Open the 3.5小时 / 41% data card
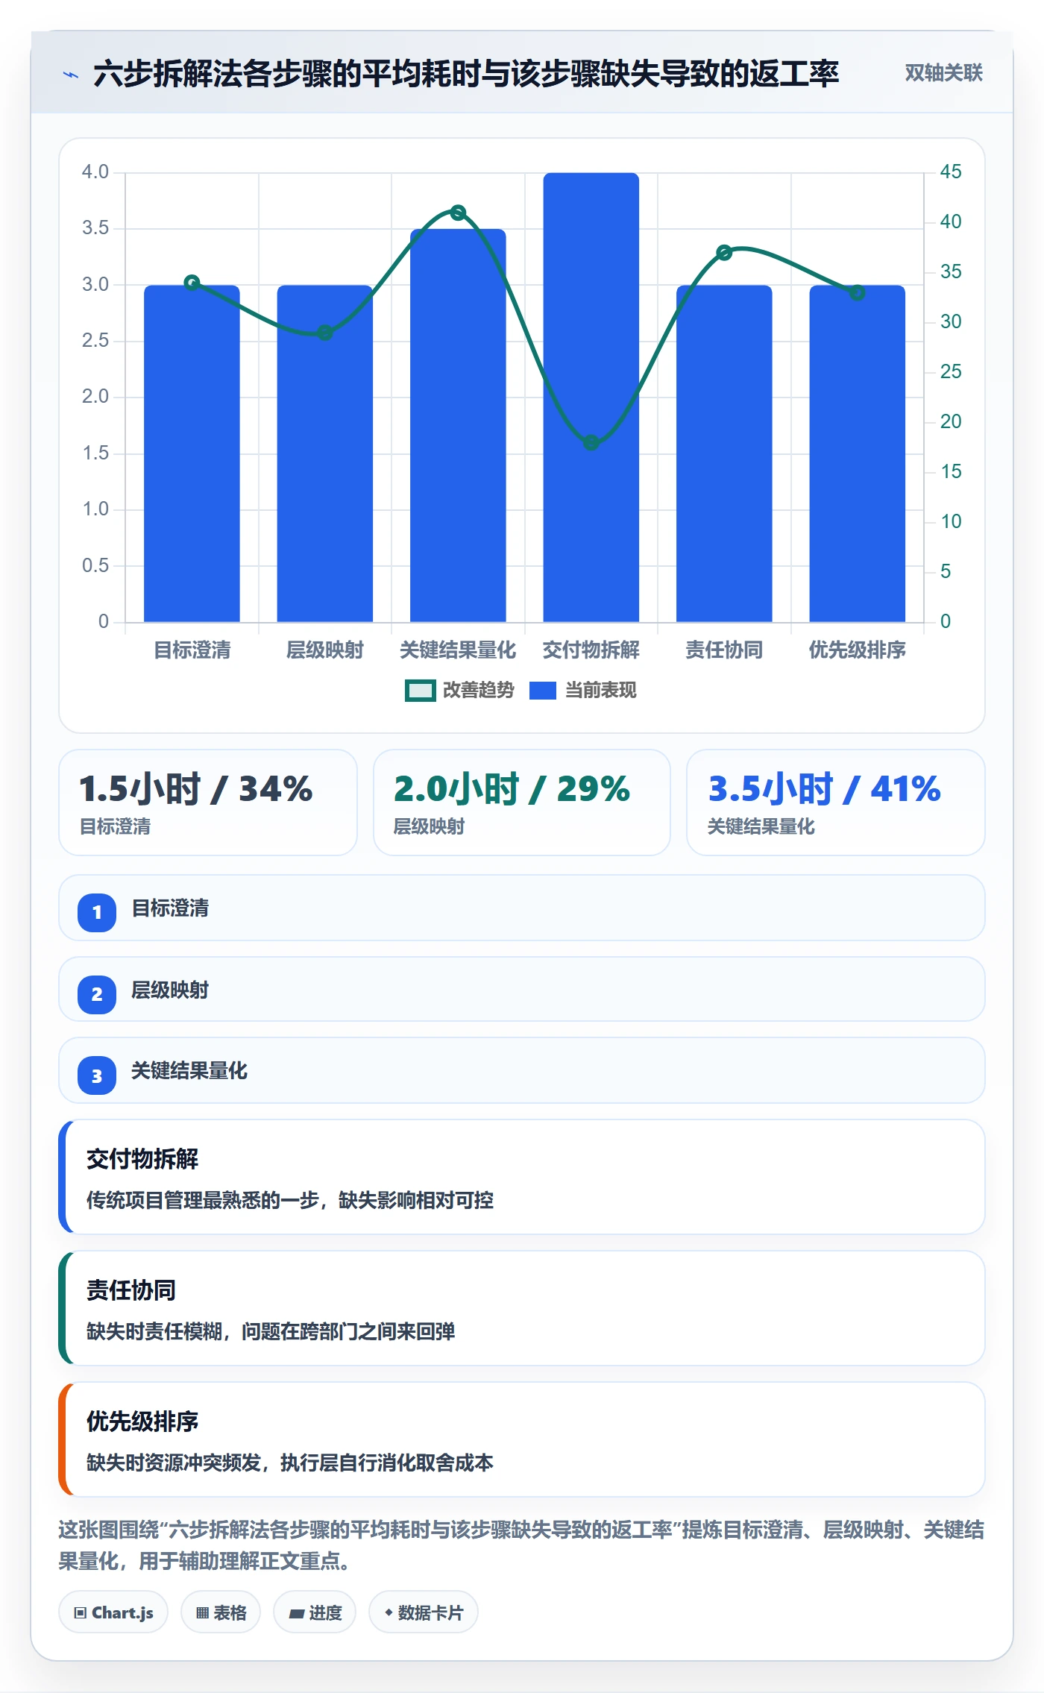The width and height of the screenshot is (1044, 1693). tap(836, 802)
